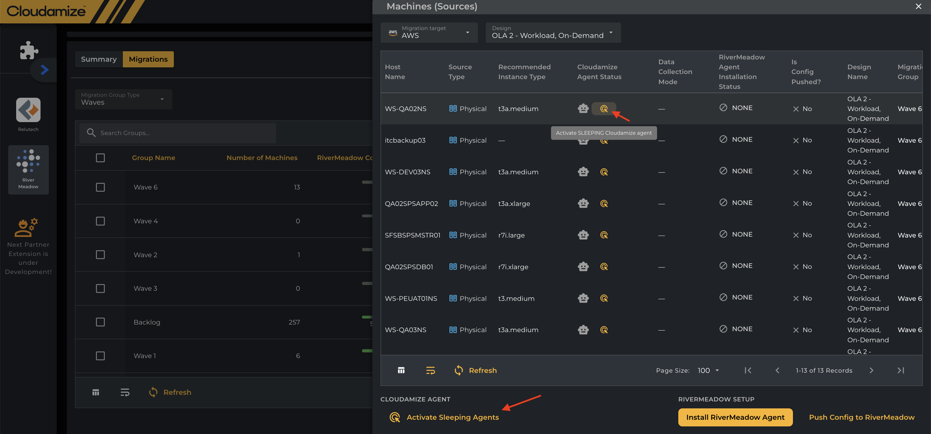Viewport: 931px width, 434px height.
Task: Click Push Config to RiverMeadow
Action: tap(862, 417)
